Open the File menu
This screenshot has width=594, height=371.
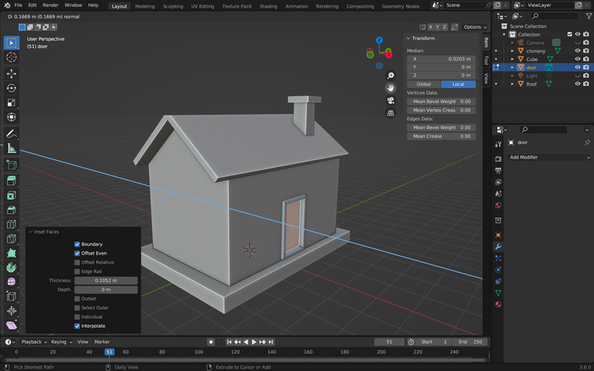tap(18, 6)
